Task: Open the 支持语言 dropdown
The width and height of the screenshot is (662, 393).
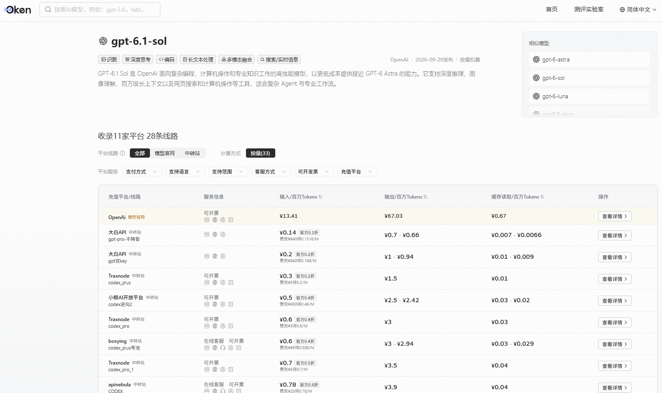Action: tap(185, 171)
